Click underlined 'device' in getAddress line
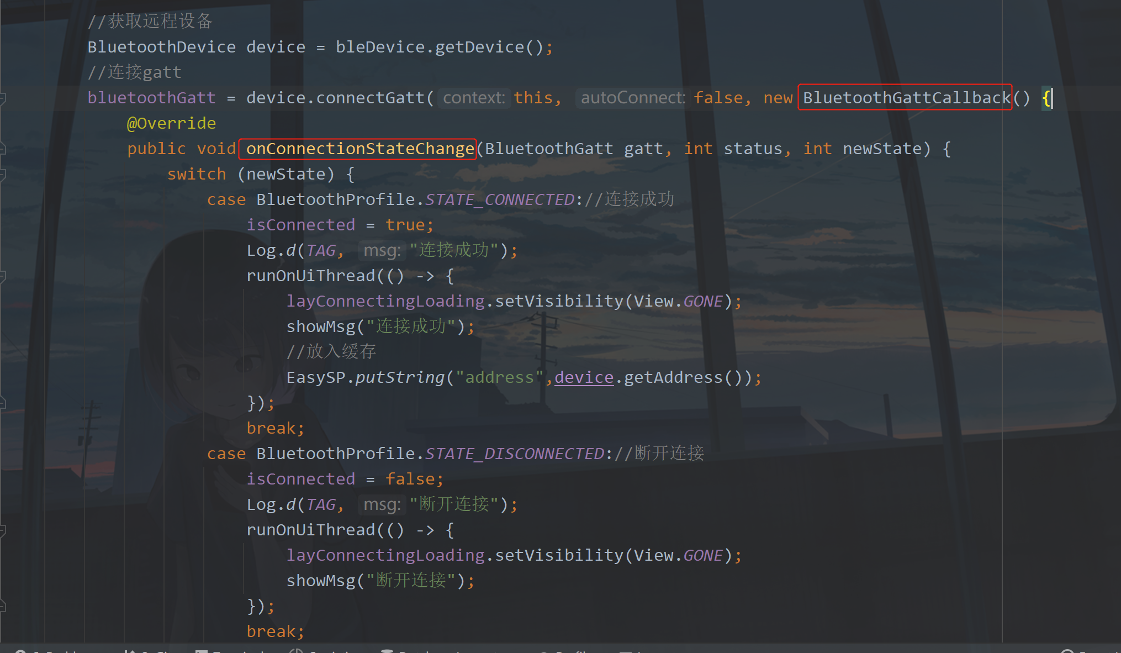 click(x=584, y=377)
